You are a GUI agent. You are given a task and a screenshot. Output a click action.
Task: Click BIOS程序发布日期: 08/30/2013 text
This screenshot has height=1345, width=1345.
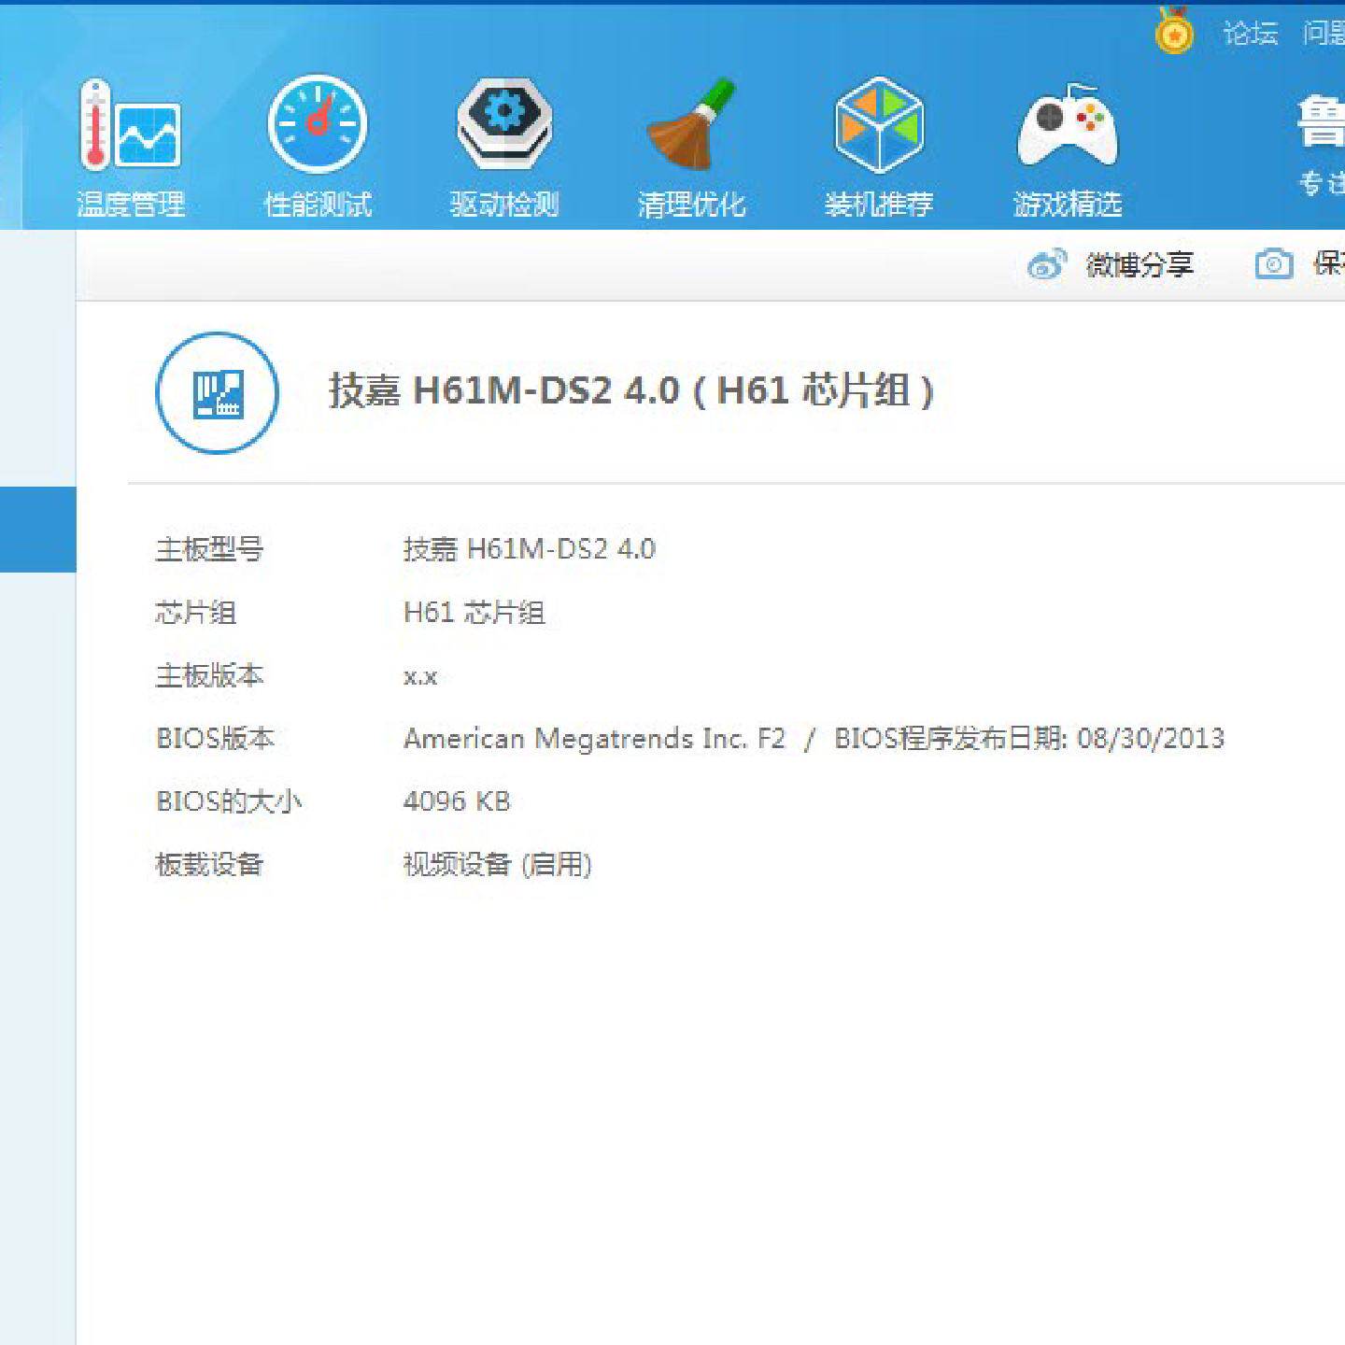(x=1029, y=739)
